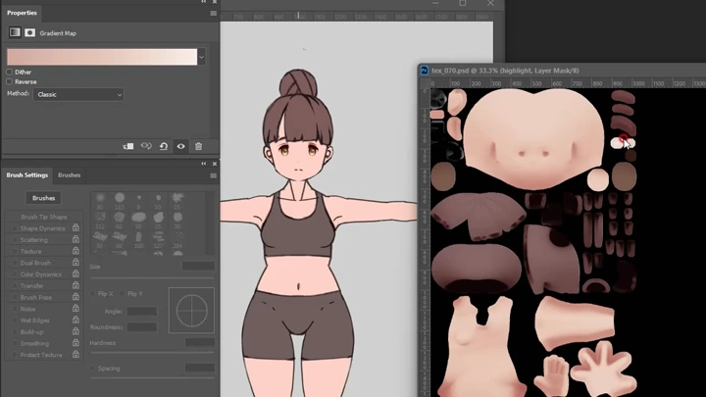The width and height of the screenshot is (706, 397).
Task: Click the lock icon beside Shape Dynamics
Action: [x=76, y=227]
